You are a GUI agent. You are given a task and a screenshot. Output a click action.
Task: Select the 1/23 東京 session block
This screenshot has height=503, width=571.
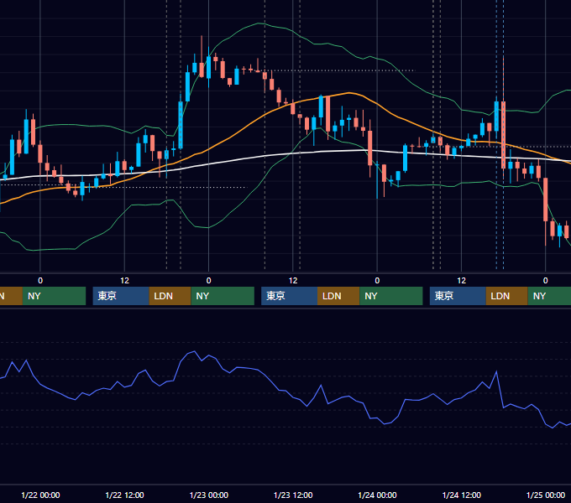pos(289,296)
